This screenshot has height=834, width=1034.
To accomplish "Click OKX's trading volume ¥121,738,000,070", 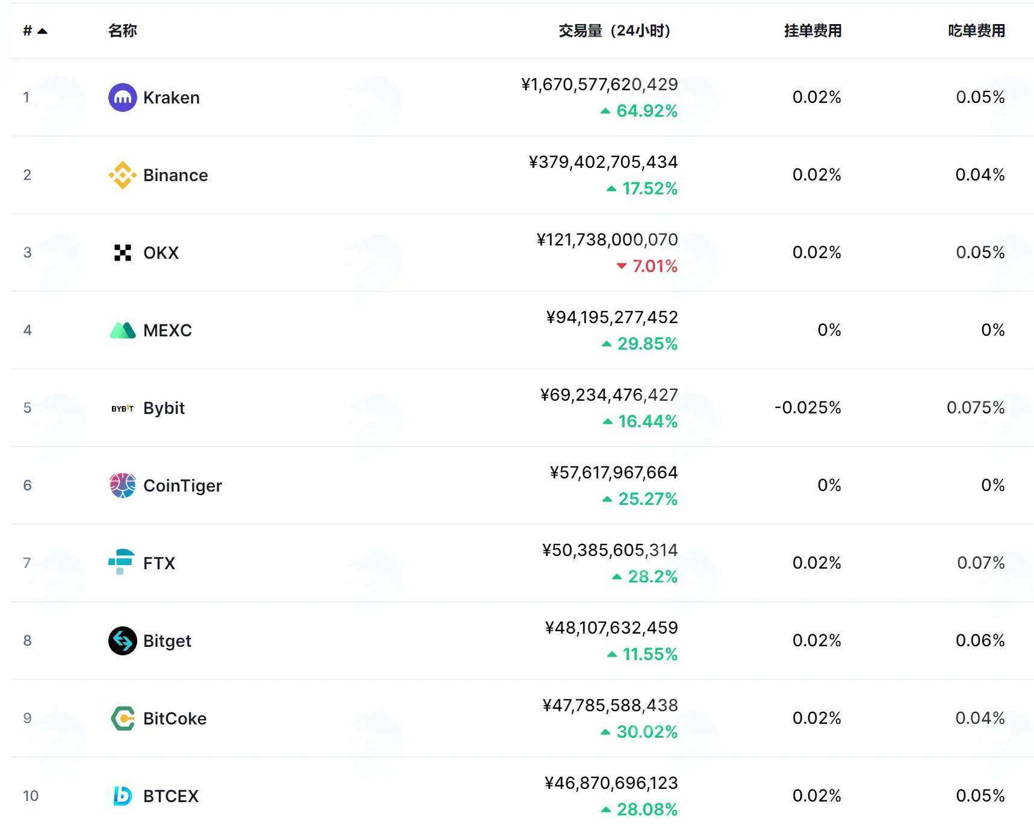I will click(x=607, y=239).
